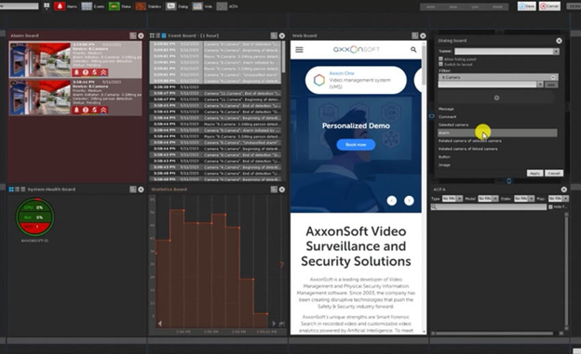Click statistics chart left scroll arrow
Screen dimensions: 581x354
[x=160, y=323]
